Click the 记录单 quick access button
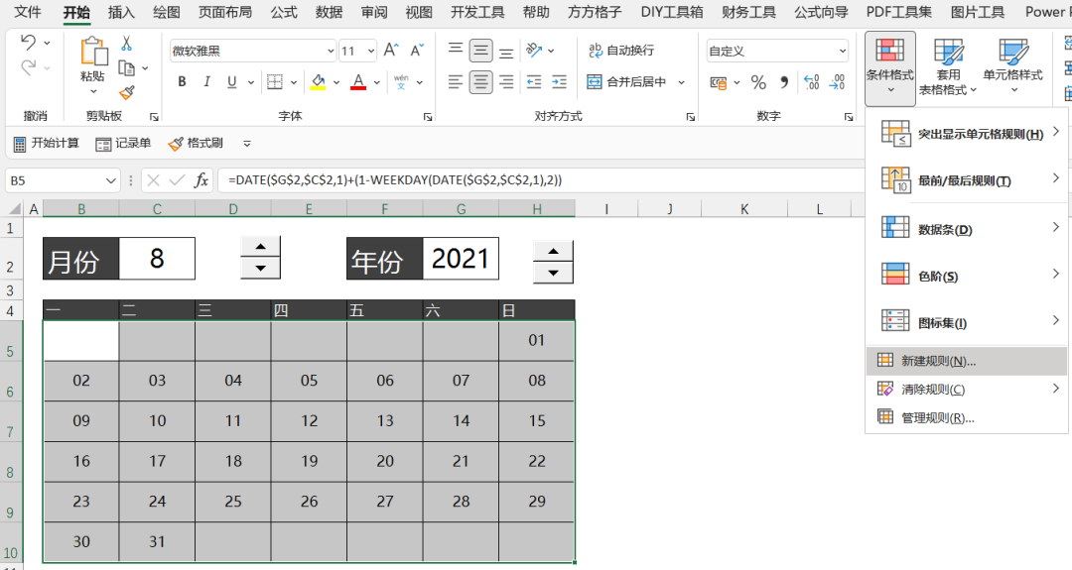The height and width of the screenshot is (570, 1072). [124, 144]
